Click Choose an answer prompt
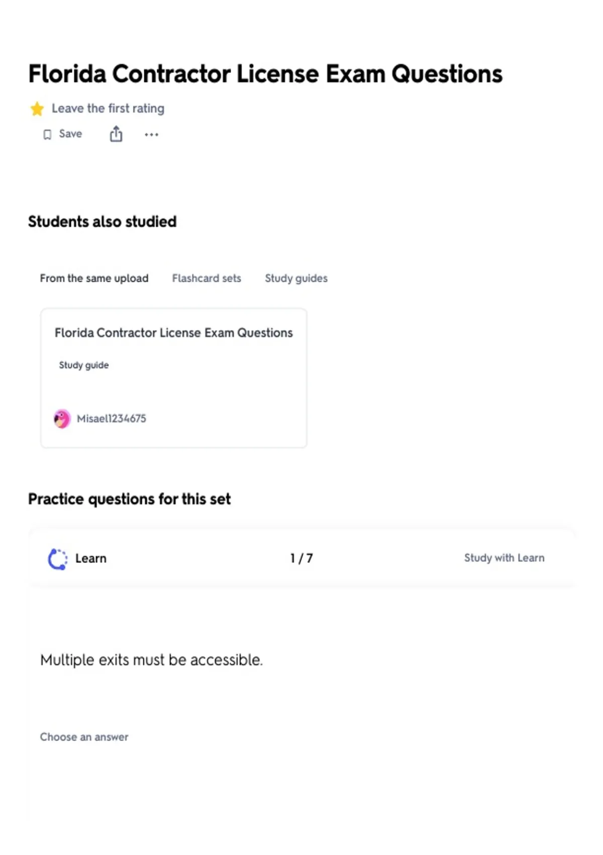 [84, 737]
